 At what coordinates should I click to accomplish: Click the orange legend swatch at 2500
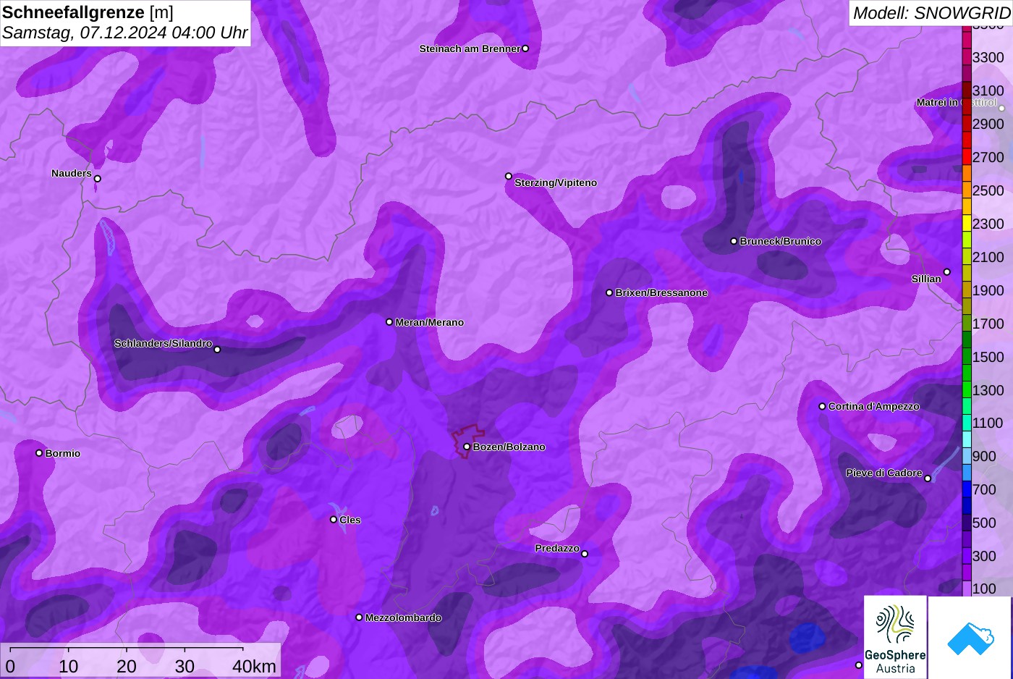(967, 190)
